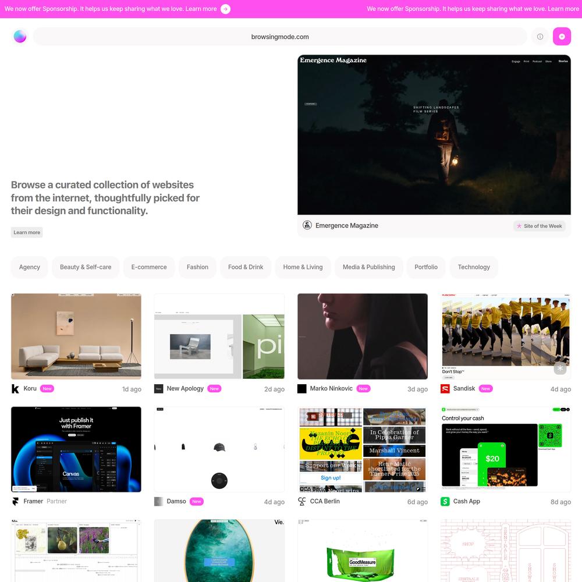The height and width of the screenshot is (582, 582).
Task: Click the Damso favicon icon
Action: click(x=158, y=502)
